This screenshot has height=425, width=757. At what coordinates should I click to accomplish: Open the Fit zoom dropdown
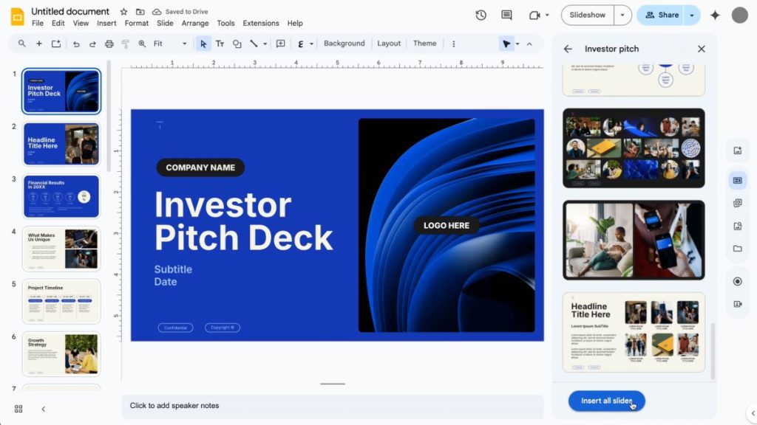coord(170,44)
